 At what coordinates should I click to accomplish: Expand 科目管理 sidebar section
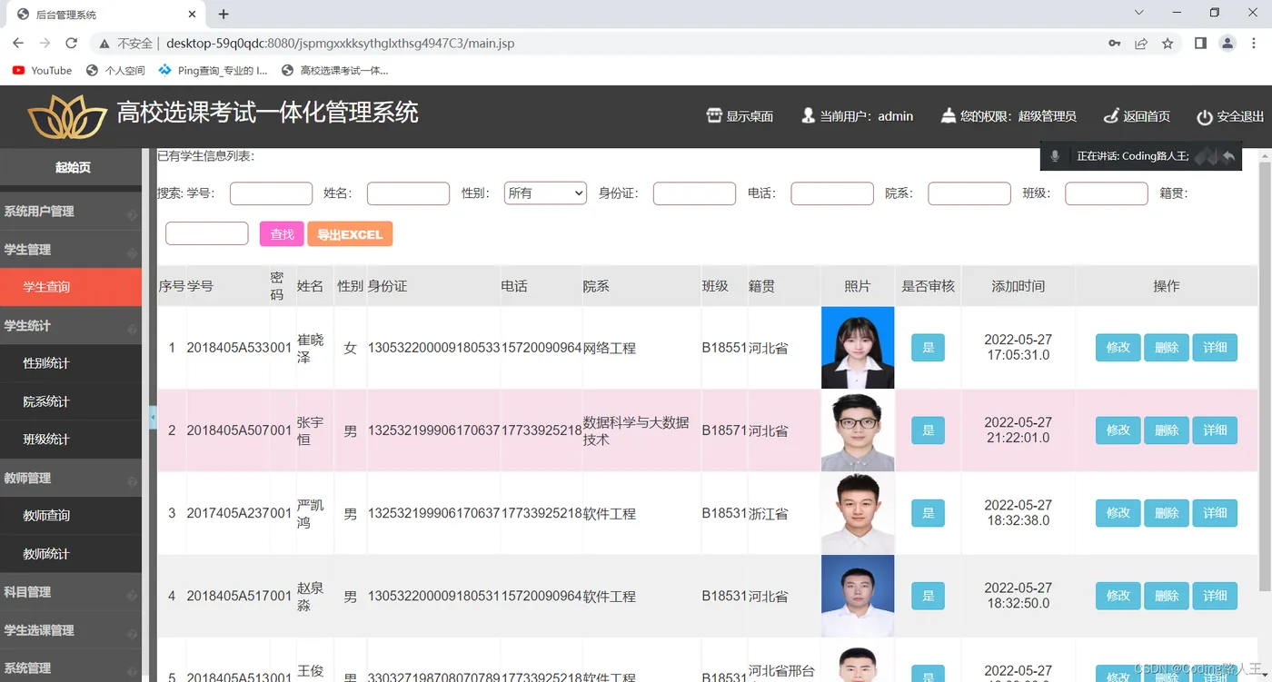pos(71,592)
